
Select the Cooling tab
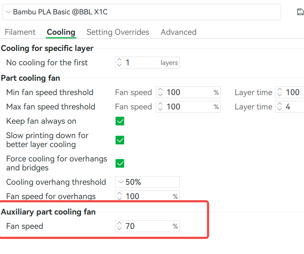(61, 32)
